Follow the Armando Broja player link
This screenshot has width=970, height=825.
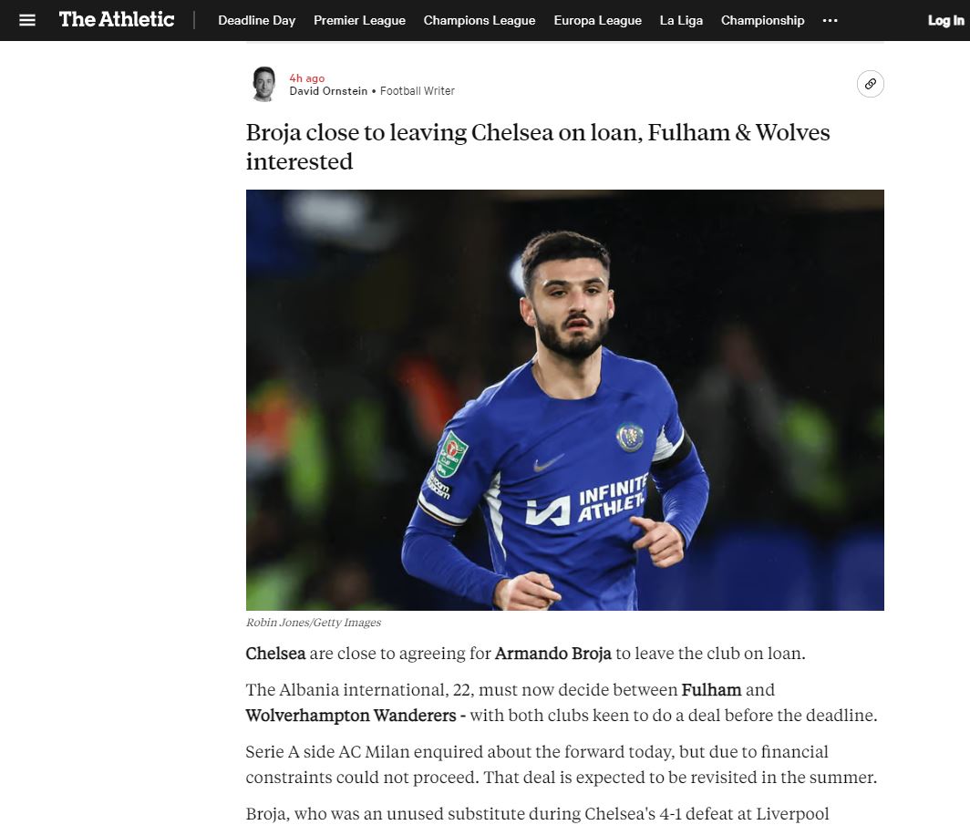553,653
